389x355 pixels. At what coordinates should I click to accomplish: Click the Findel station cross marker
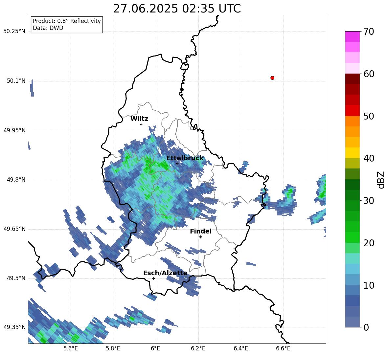coord(200,237)
